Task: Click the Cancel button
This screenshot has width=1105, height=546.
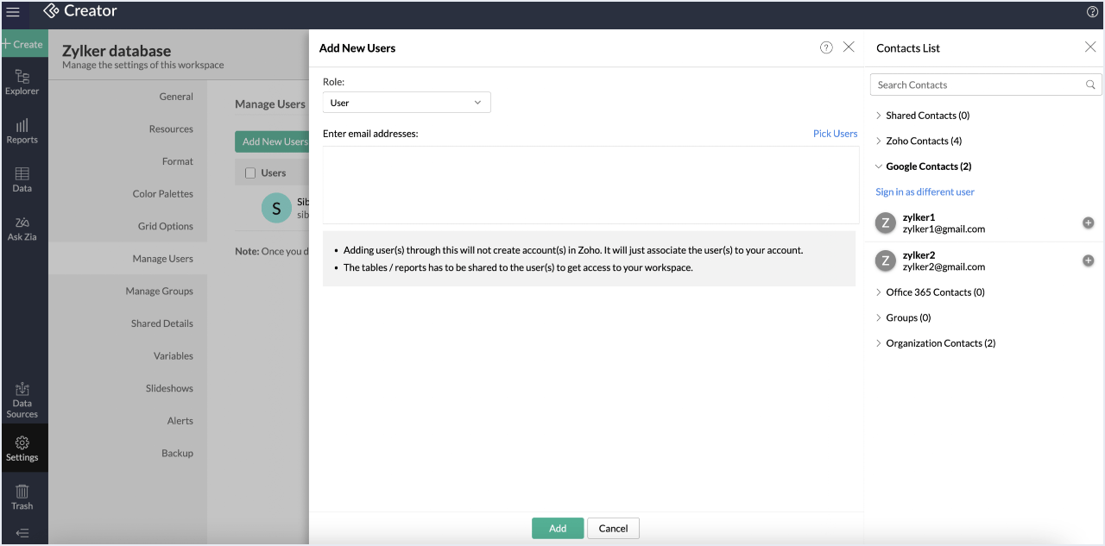Action: point(613,528)
